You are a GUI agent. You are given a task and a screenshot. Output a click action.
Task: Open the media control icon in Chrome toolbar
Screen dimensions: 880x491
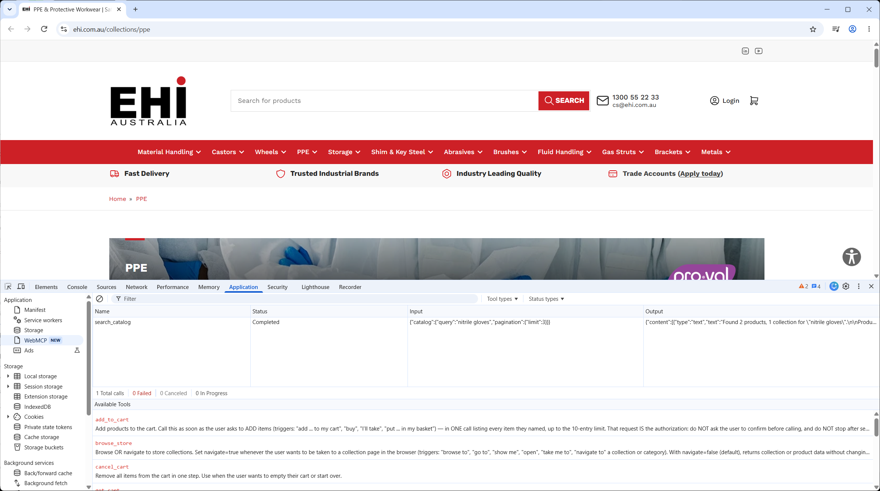[x=836, y=29]
